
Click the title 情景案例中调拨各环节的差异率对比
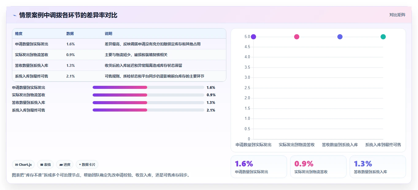coord(68,15)
